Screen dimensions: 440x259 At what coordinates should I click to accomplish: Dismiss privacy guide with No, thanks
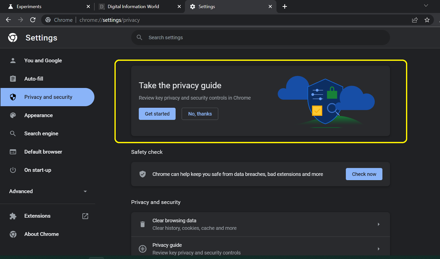[x=200, y=114]
